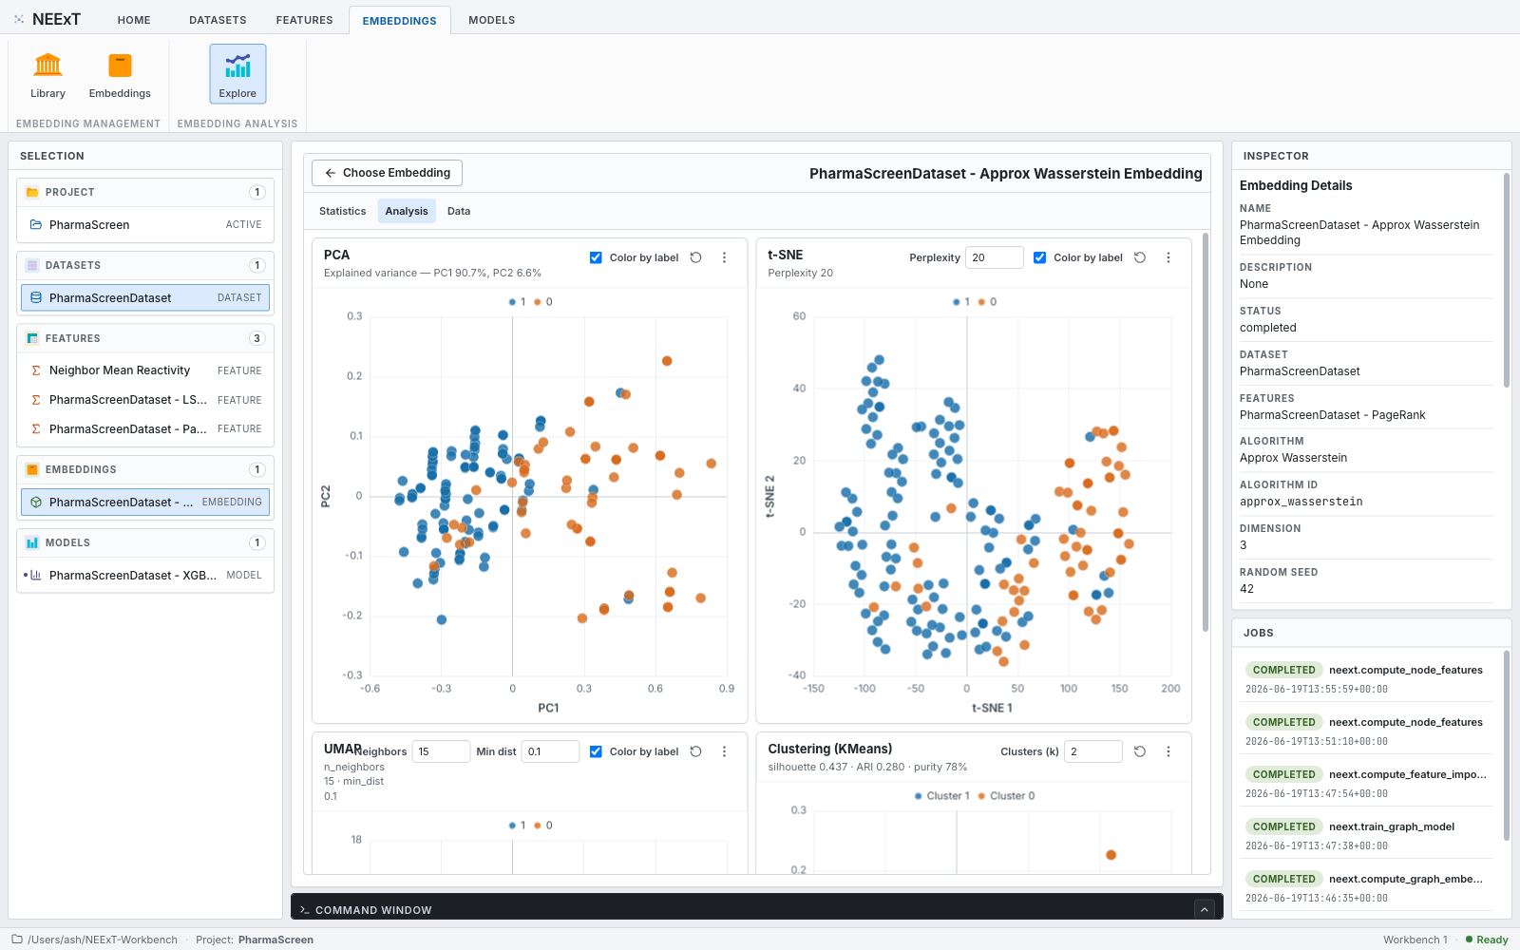Open the t-SNE chart options menu
This screenshot has width=1520, height=950.
[1168, 257]
